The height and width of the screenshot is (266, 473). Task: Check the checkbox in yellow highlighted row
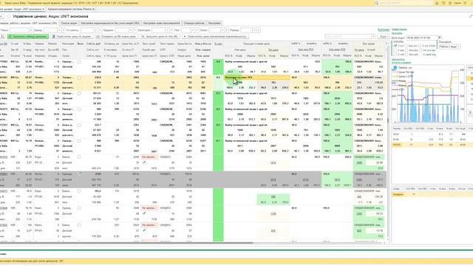[x=79, y=78]
